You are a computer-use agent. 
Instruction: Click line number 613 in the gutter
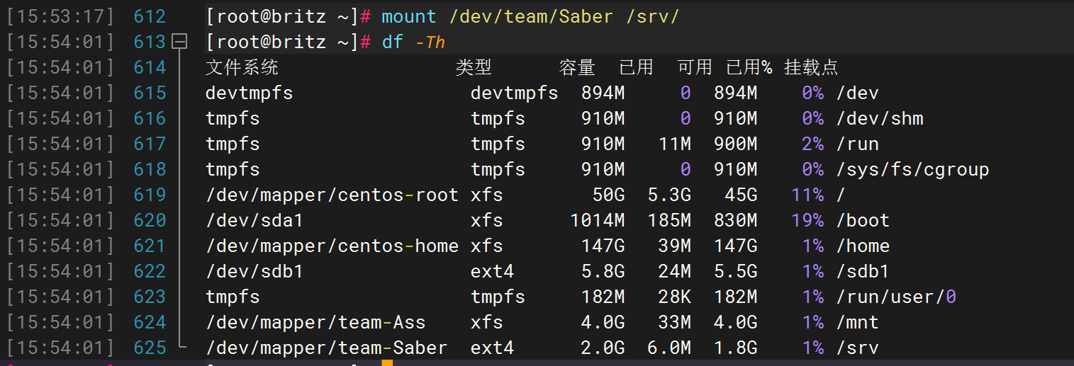[x=150, y=42]
